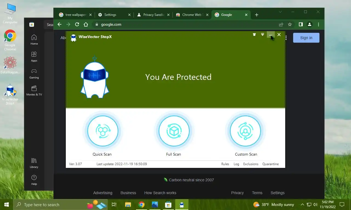Open a new Chrome tab
Viewport: 351px width, 210px height.
coord(257,15)
